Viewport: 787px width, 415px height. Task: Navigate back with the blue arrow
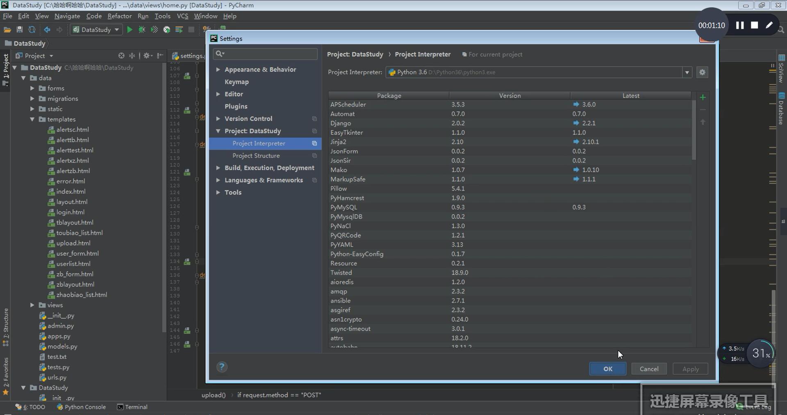47,29
